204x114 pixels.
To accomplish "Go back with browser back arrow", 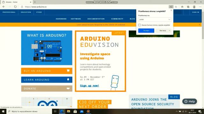I will [x=4, y=7].
